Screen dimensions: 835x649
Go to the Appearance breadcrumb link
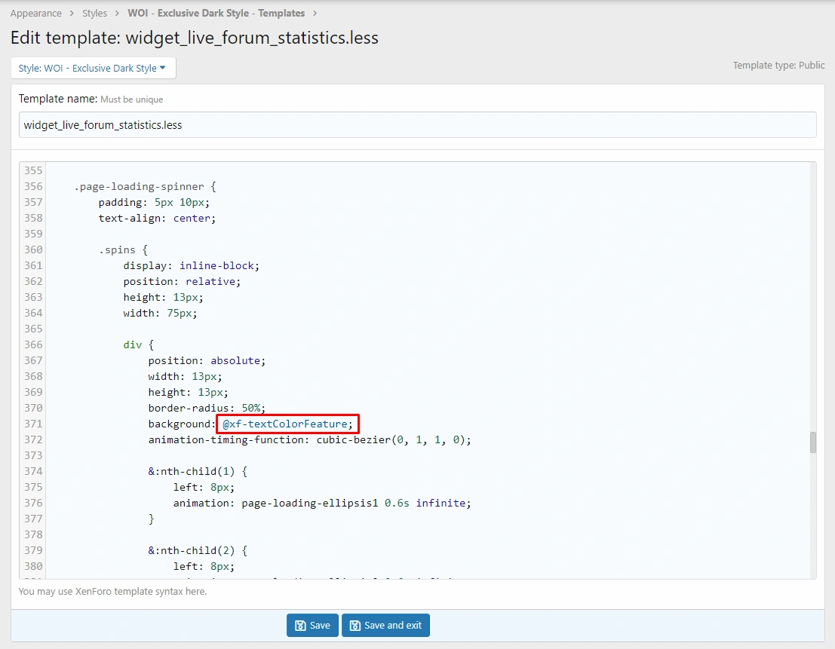click(x=35, y=14)
